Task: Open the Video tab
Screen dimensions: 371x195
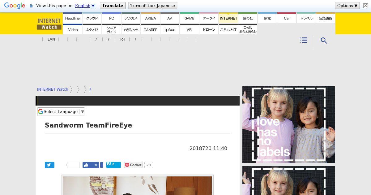Action: [x=72, y=29]
